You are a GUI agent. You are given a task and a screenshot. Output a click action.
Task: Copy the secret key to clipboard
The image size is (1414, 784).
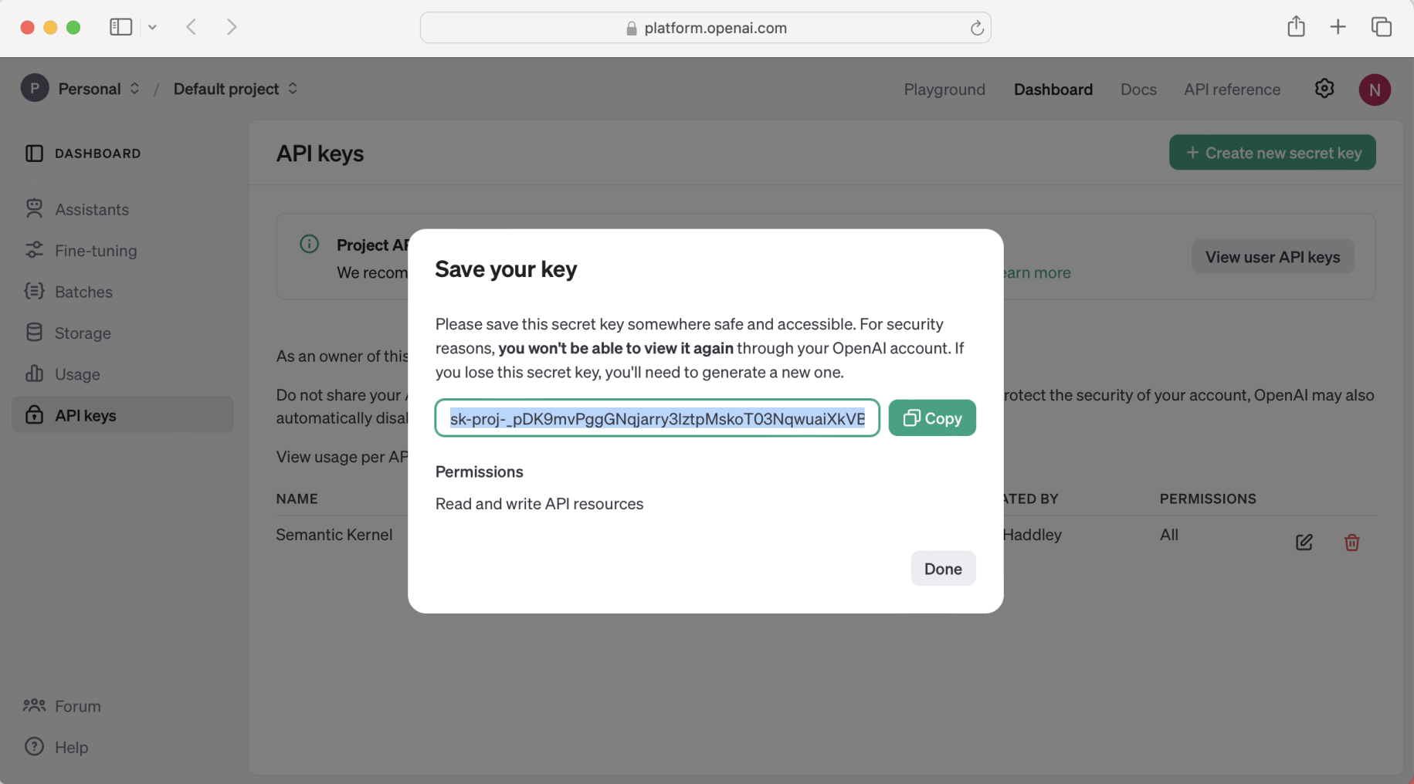click(x=931, y=418)
